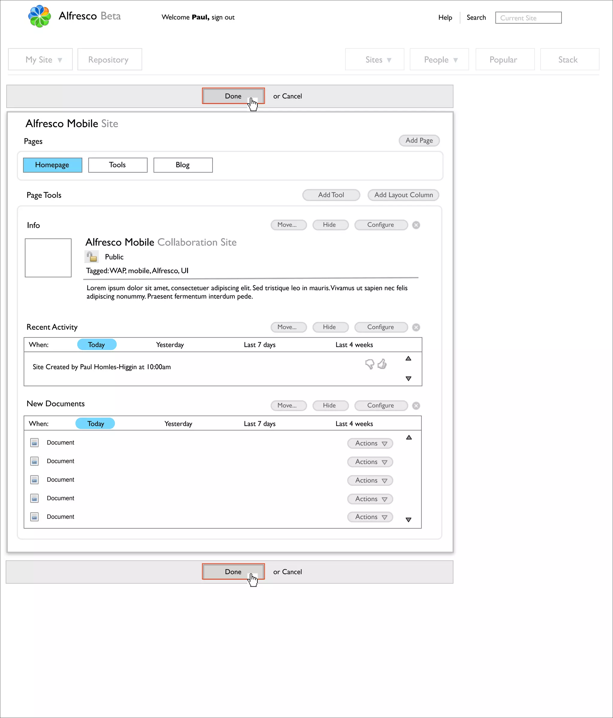
Task: Click the down arrow in New Documents list
Action: click(409, 520)
